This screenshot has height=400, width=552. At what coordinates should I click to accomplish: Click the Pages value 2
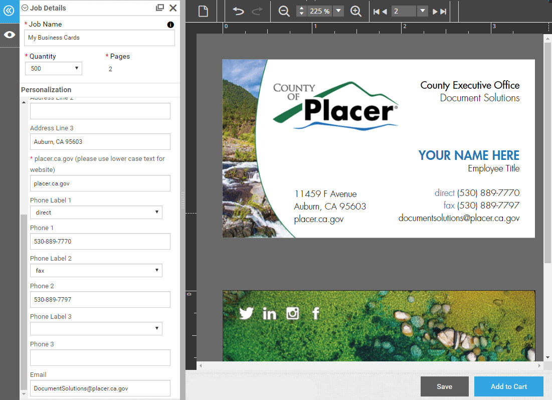point(110,69)
